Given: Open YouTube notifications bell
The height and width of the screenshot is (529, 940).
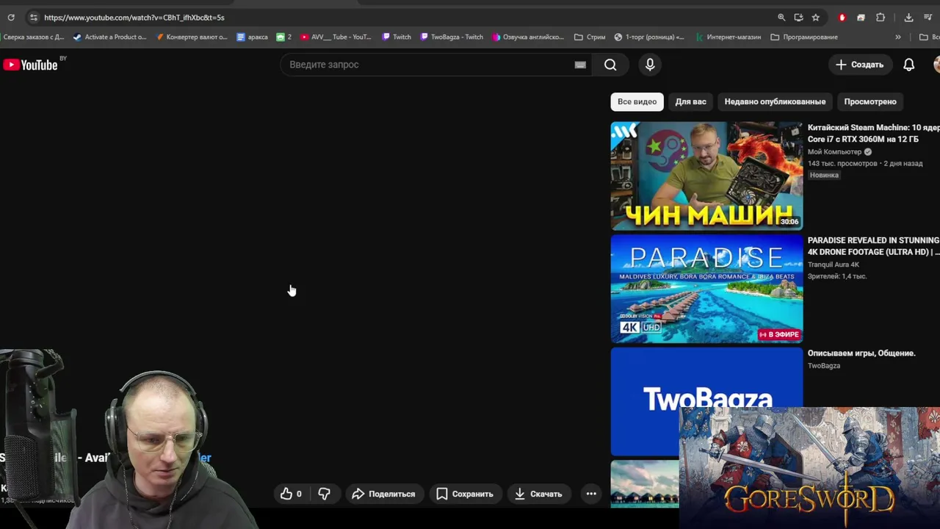Looking at the screenshot, I should coord(908,65).
